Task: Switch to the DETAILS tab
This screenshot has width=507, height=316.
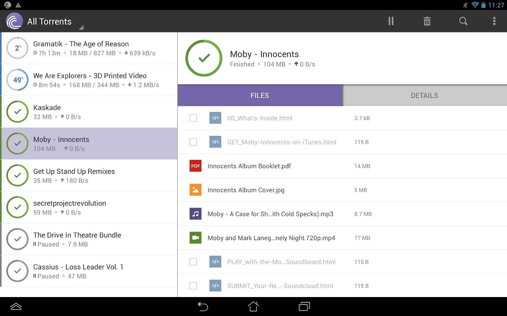Action: coord(425,96)
